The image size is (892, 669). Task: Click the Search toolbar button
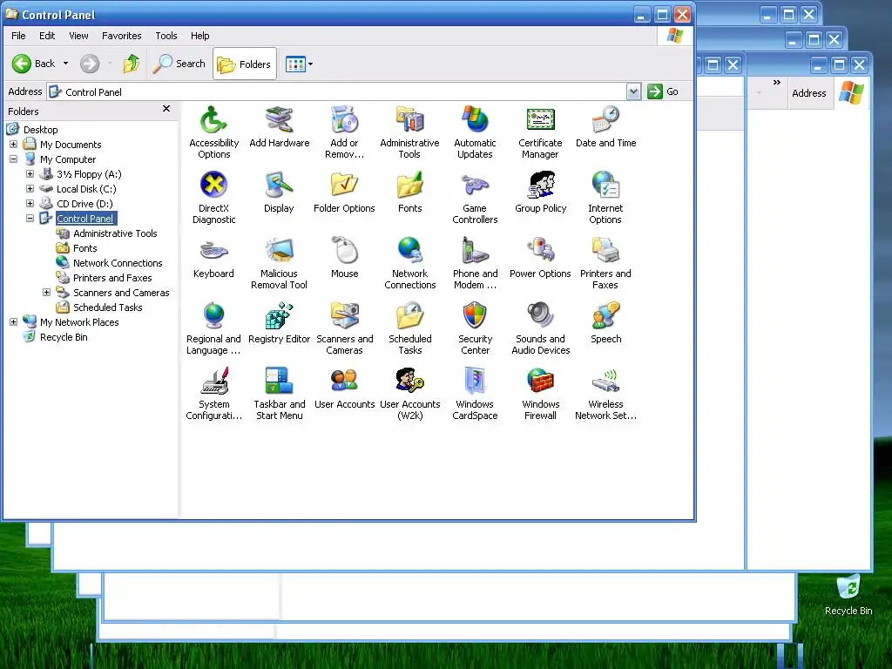click(x=179, y=64)
